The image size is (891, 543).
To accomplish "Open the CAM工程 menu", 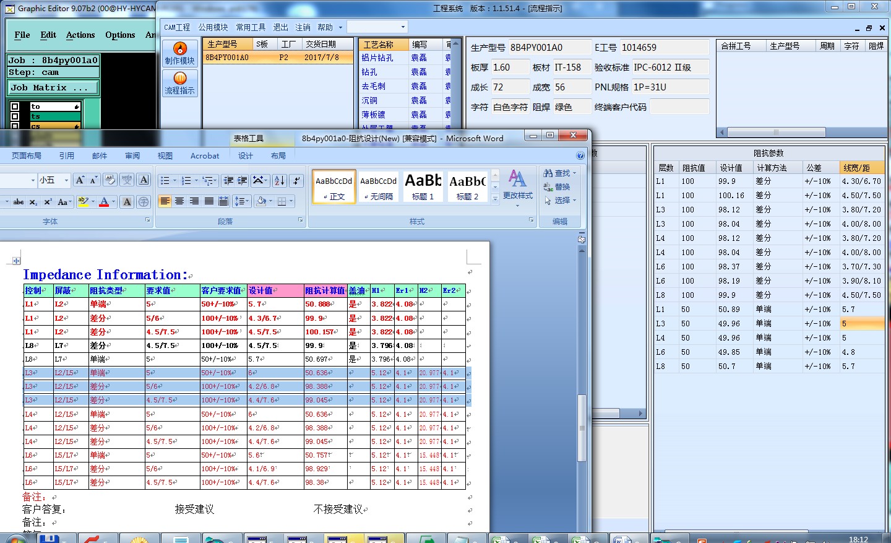I will (177, 27).
